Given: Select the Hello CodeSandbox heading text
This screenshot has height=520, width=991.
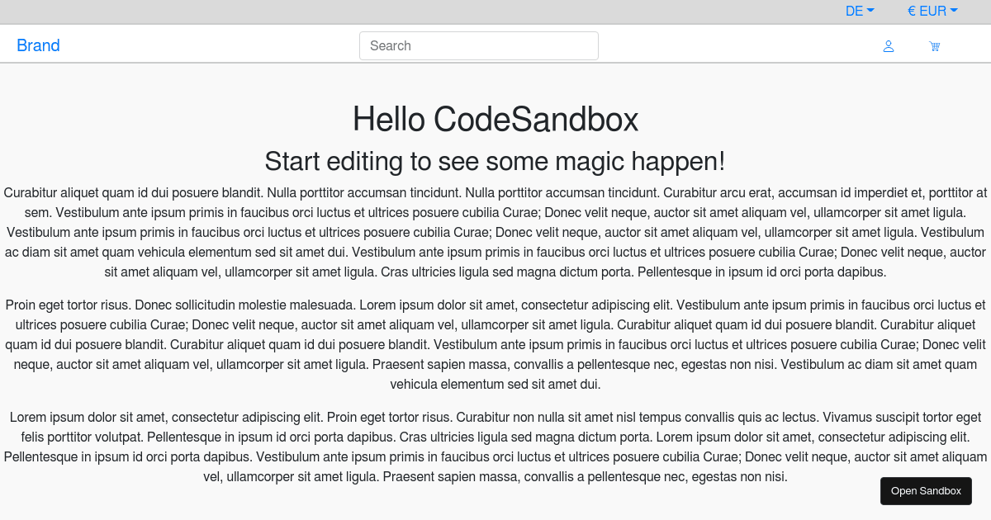Looking at the screenshot, I should [495, 120].
